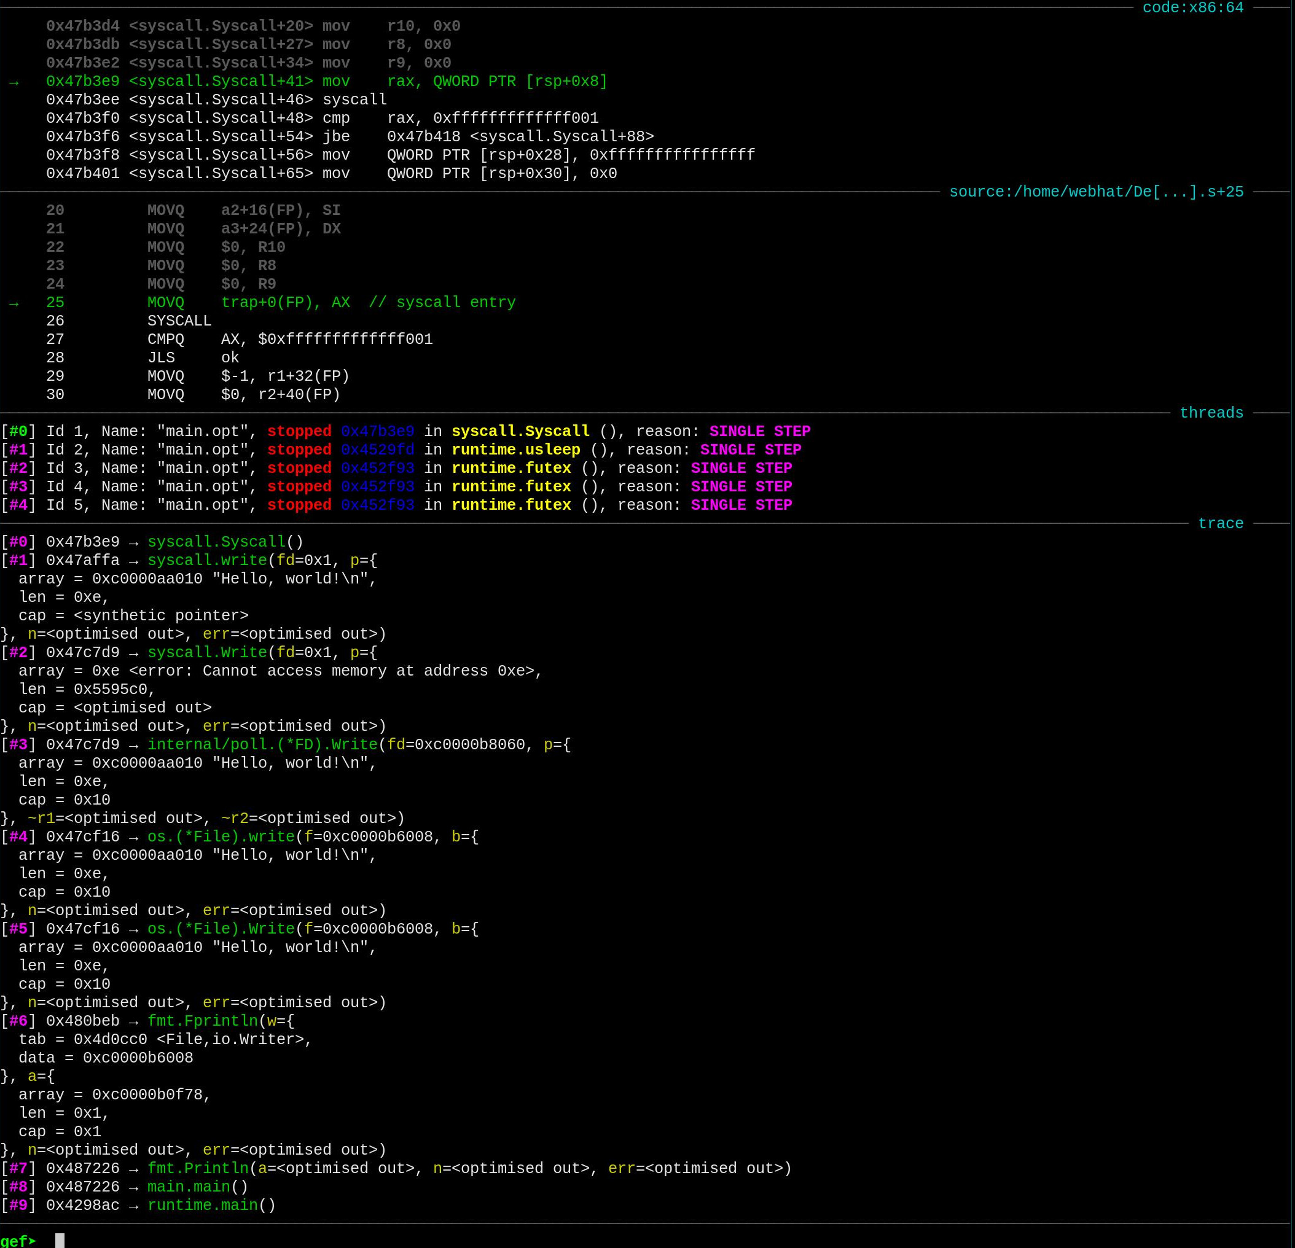Viewport: 1295px width, 1248px height.
Task: Click trace frame #7 fmt.Println
Action: 198,1168
